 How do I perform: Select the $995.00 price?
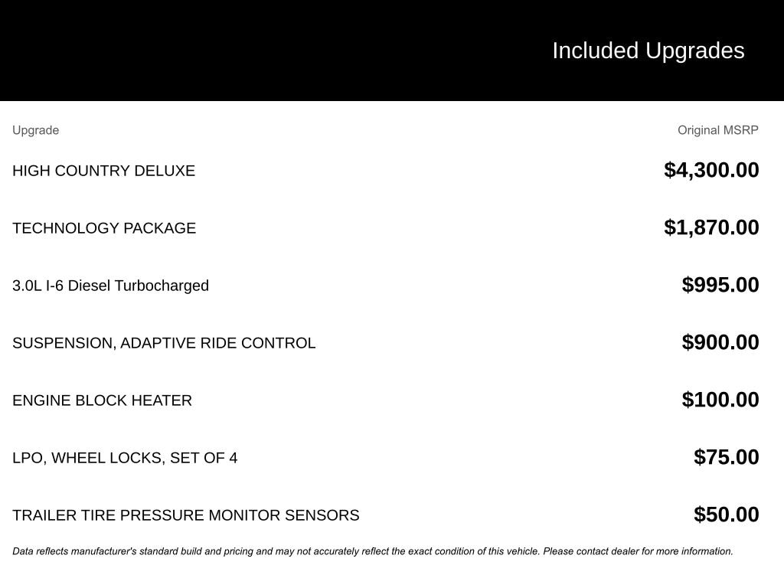[x=720, y=285]
